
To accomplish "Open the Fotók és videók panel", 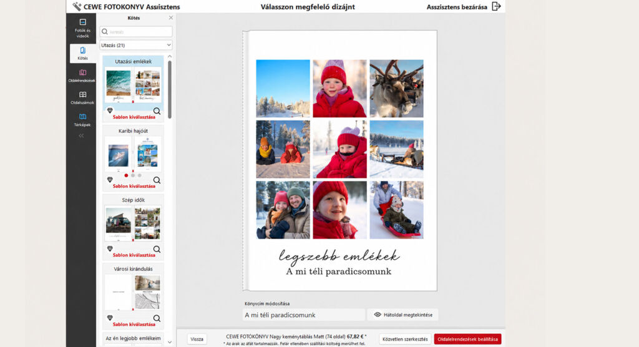I will (x=82, y=28).
